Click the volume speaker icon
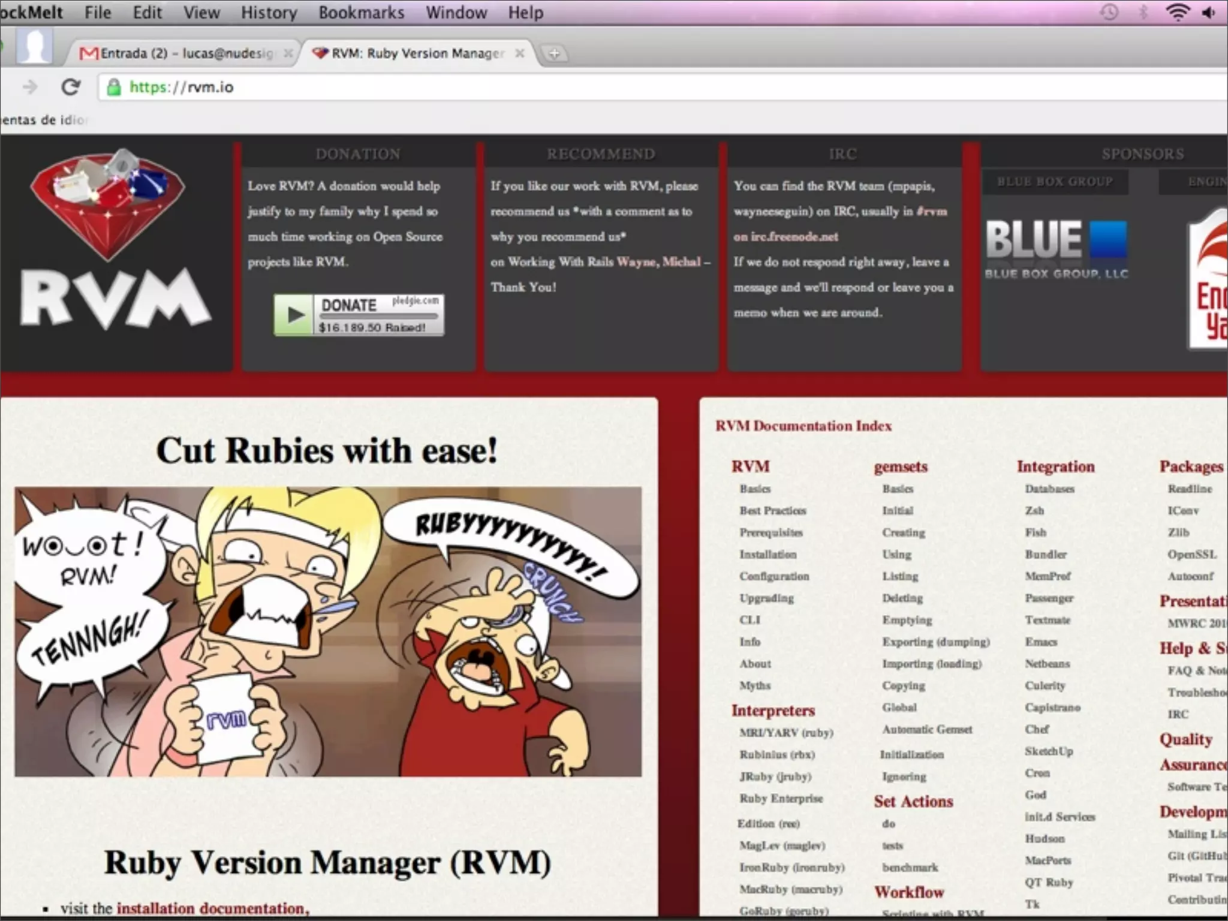This screenshot has height=921, width=1228. click(1209, 13)
